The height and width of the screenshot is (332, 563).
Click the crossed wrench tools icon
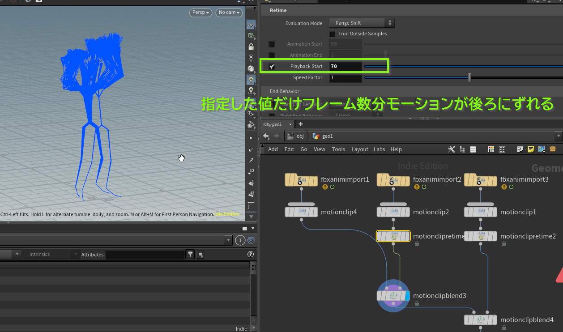(451, 149)
